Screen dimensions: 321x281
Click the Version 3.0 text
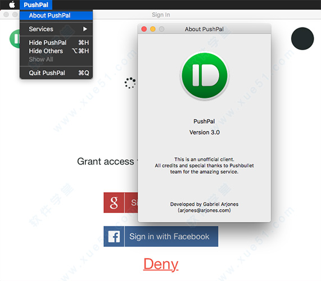pos(205,133)
